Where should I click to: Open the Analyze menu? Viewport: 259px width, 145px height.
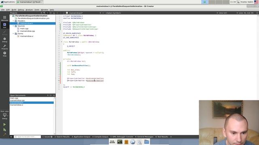coord(29,10)
